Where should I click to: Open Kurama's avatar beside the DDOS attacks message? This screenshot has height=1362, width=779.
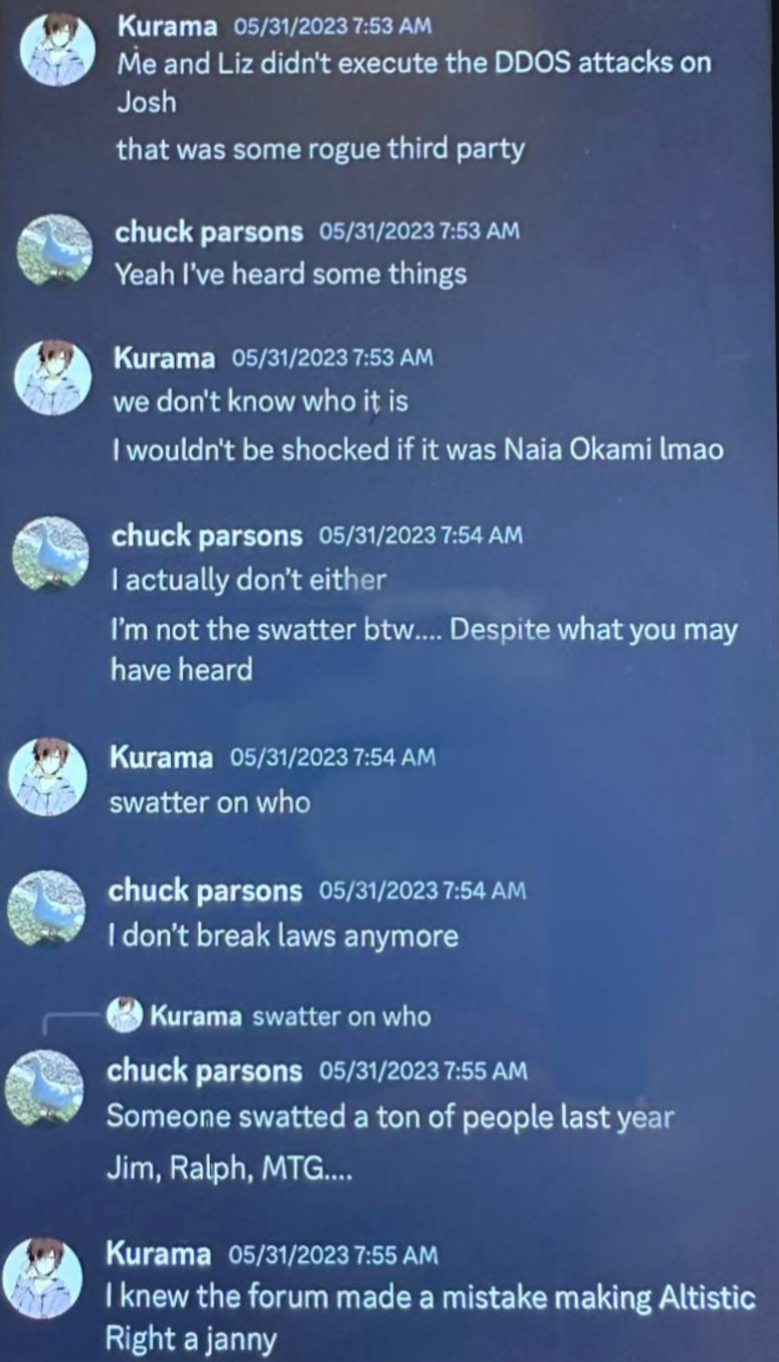58,50
